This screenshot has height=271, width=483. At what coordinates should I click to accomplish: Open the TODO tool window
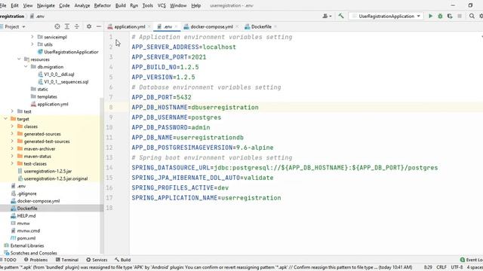(x=8, y=260)
